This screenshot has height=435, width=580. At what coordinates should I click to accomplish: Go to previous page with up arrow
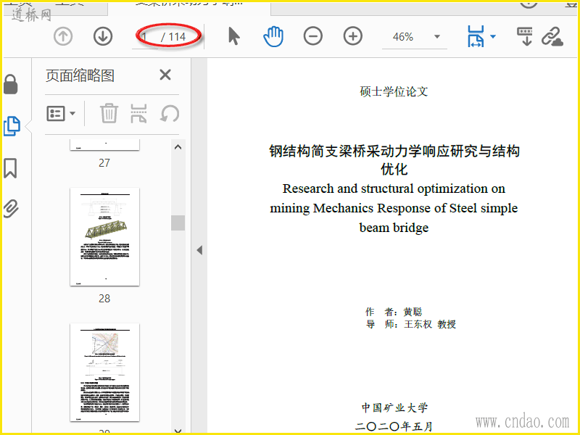[63, 36]
